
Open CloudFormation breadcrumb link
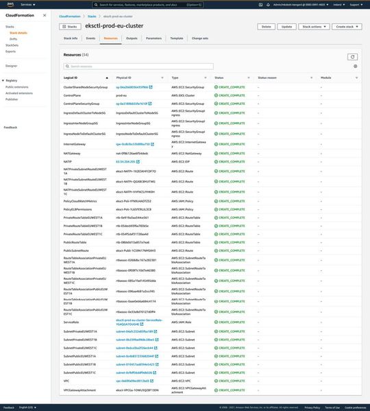pos(70,16)
